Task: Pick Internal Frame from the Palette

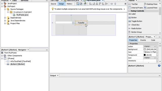Action: coord(136,8)
